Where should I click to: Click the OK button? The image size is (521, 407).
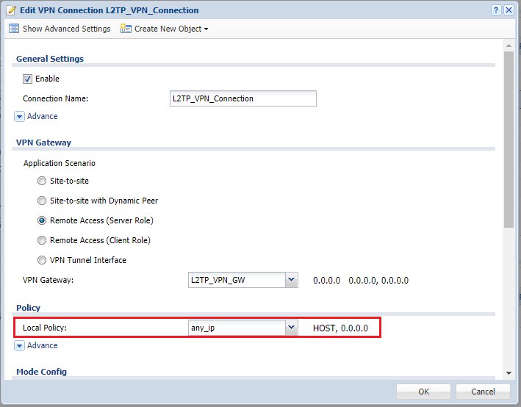click(424, 392)
